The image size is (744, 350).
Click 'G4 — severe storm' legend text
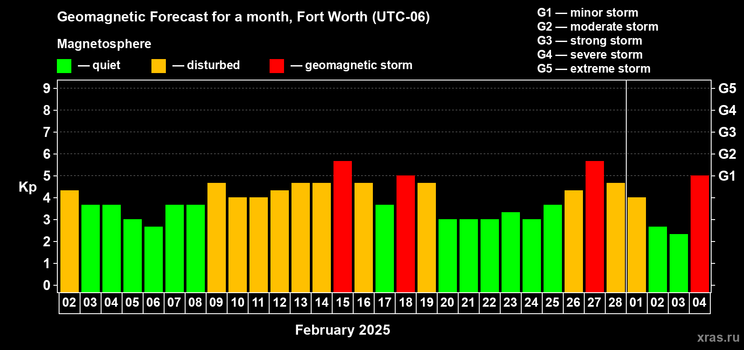click(590, 55)
